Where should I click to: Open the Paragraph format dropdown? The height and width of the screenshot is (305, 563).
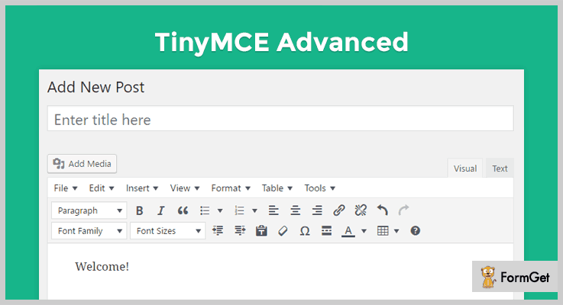click(x=89, y=210)
